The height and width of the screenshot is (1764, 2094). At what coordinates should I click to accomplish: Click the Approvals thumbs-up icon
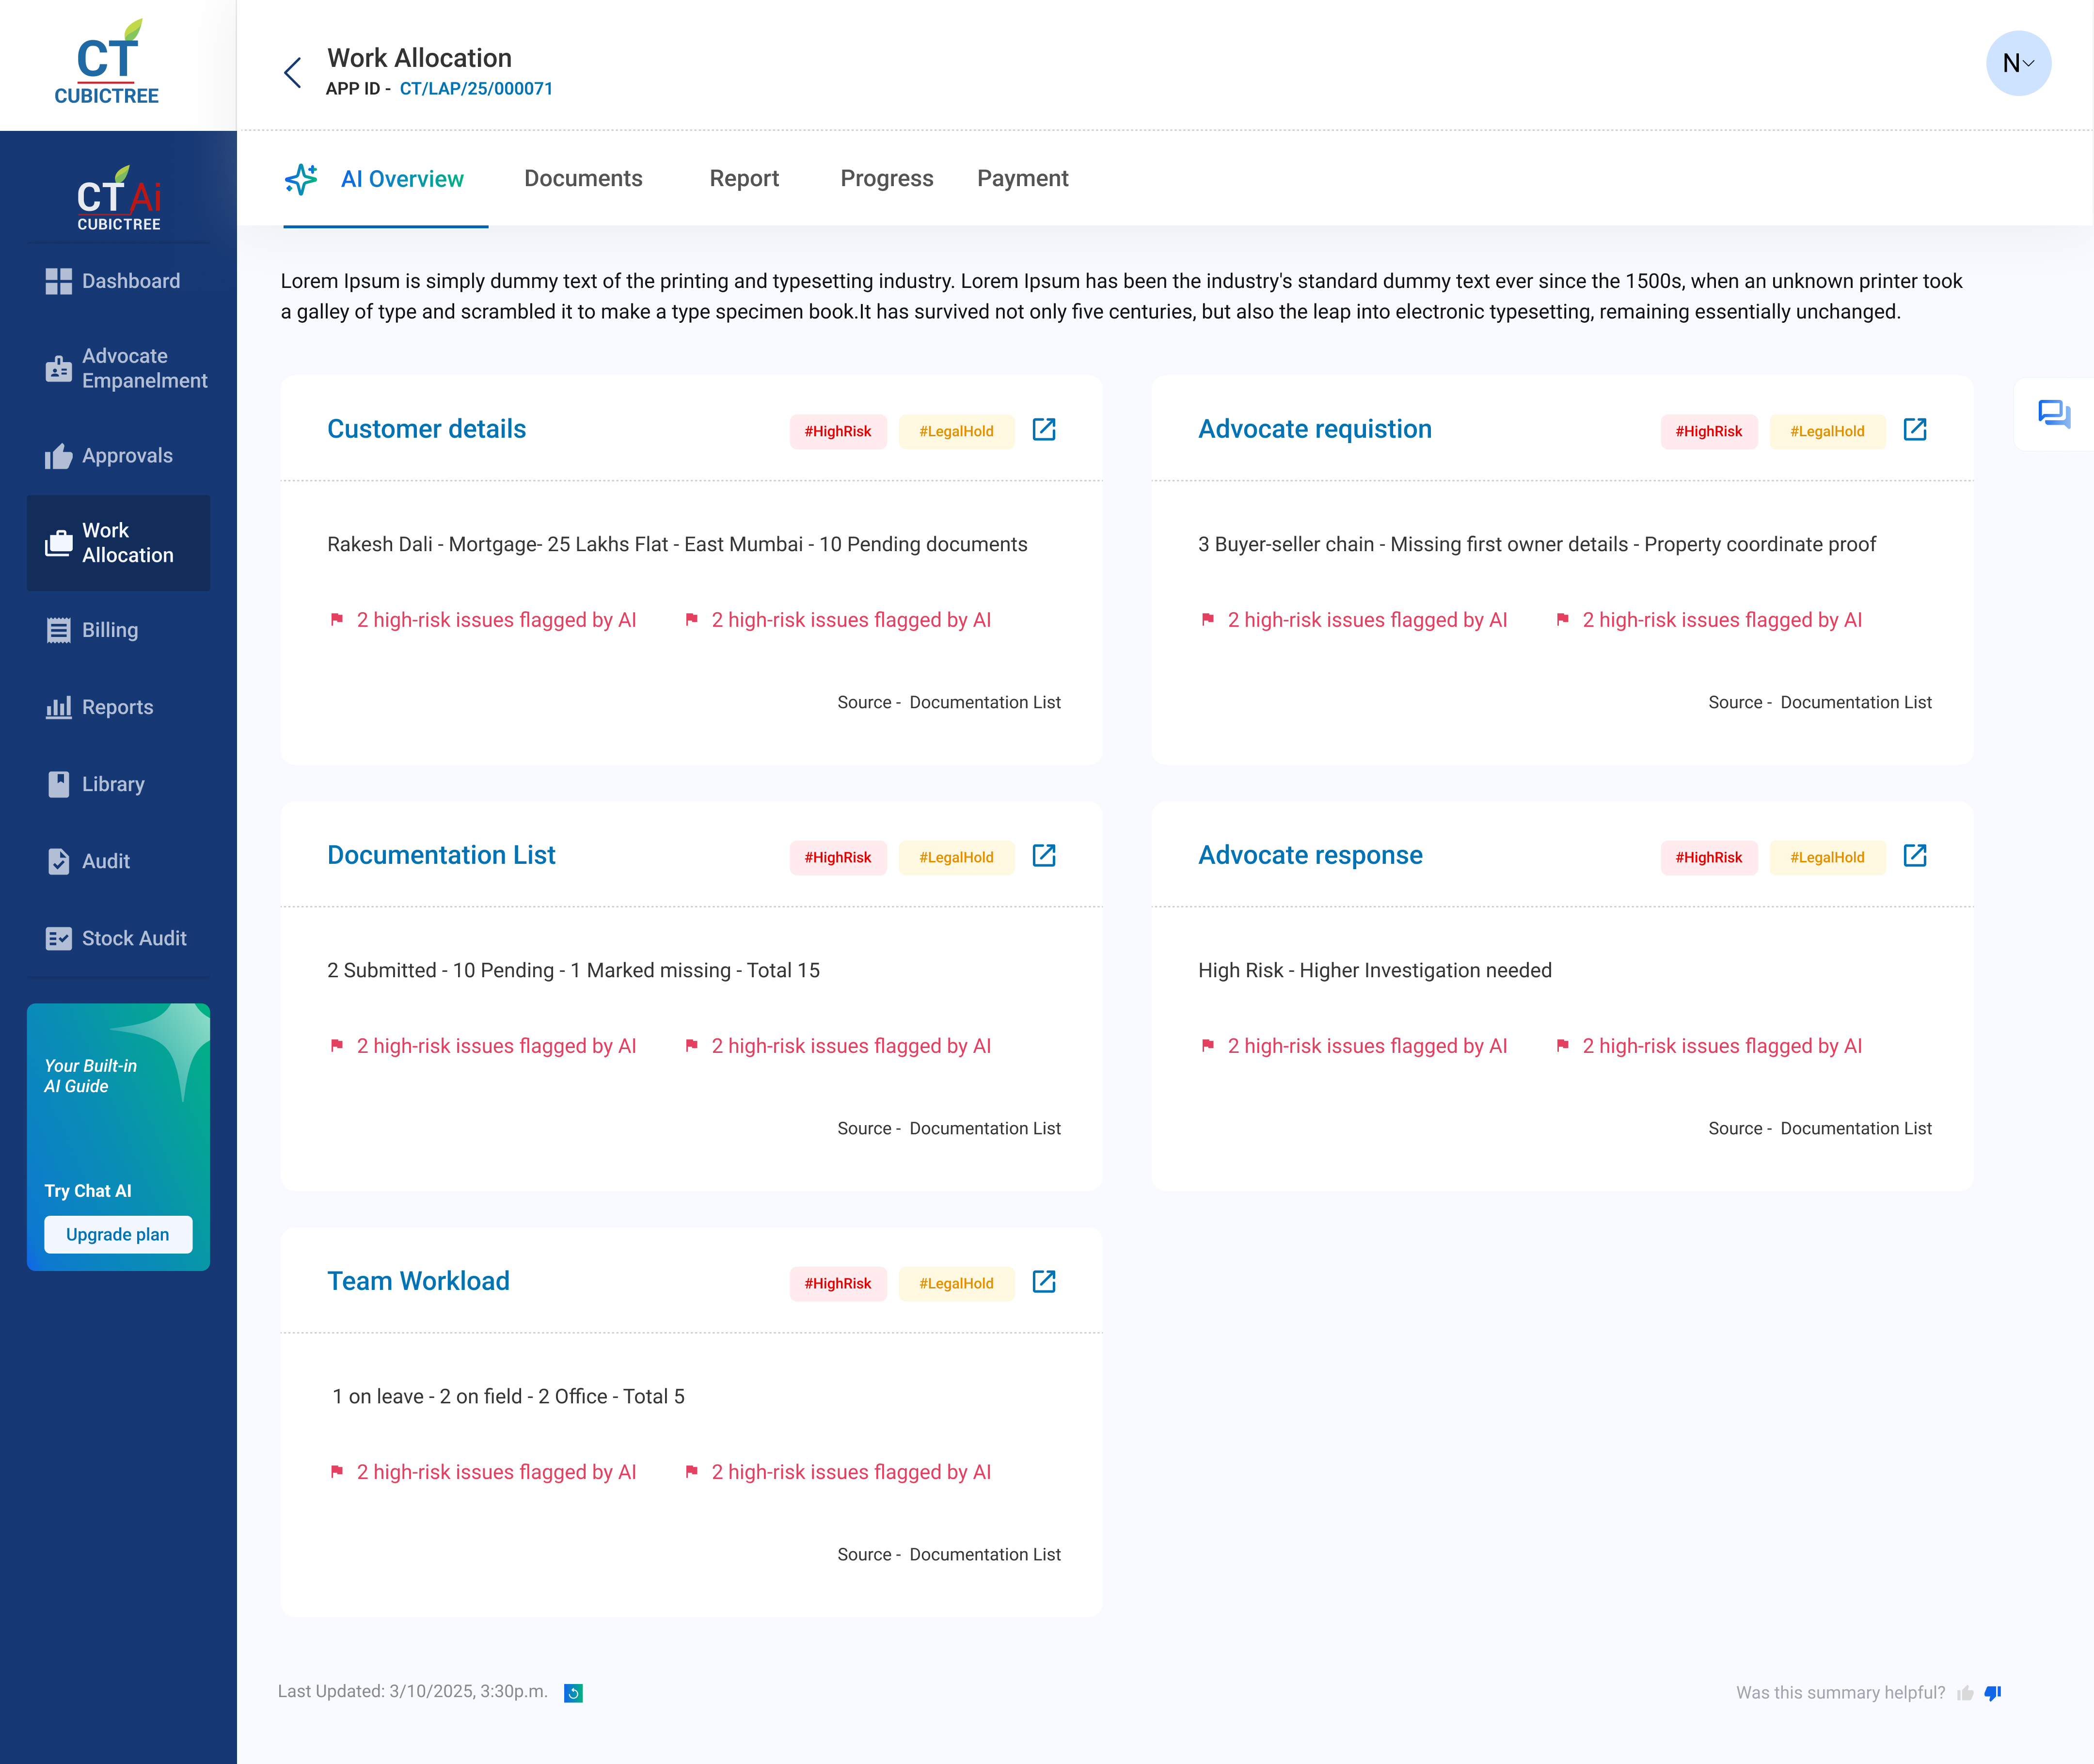59,456
